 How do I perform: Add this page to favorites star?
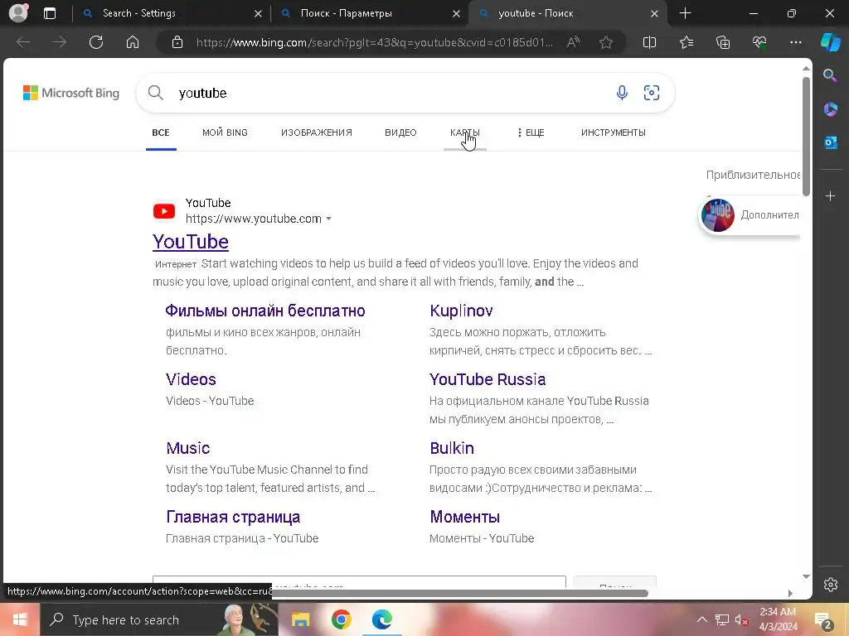tap(606, 42)
